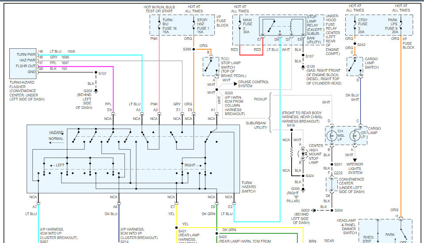Click the HAZARD switch position label
Viewport: 424px width, 243px height.
[56, 132]
